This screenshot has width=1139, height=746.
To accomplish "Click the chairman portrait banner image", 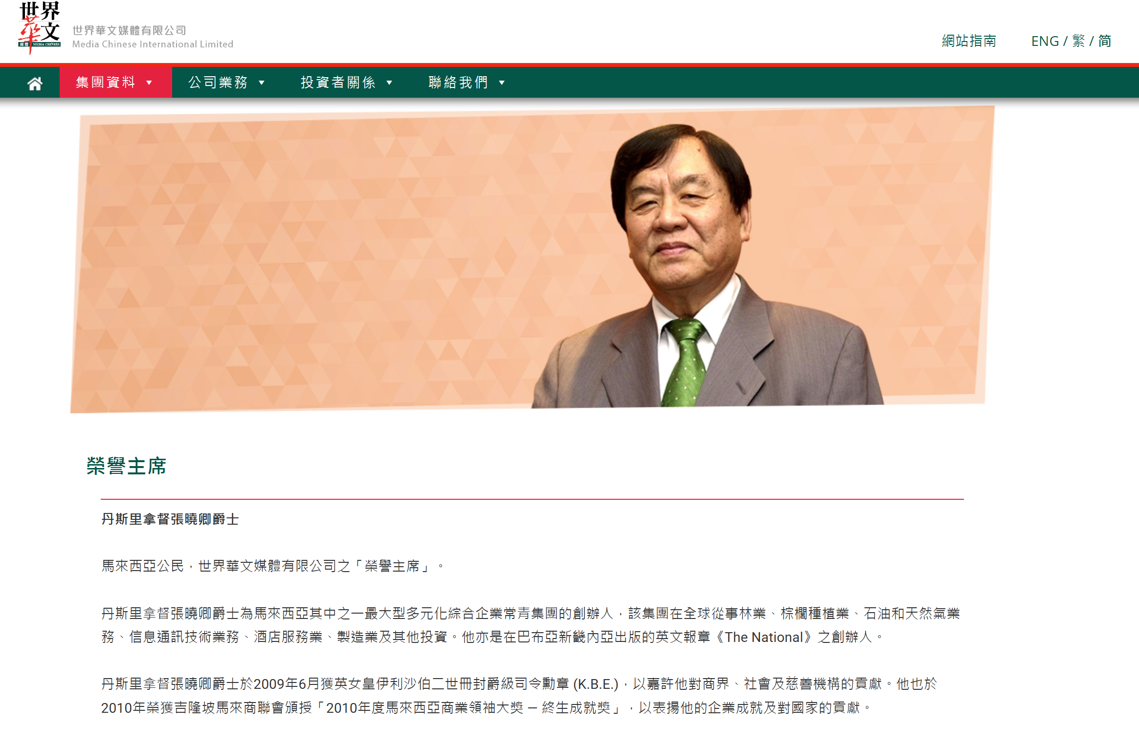I will (532, 259).
